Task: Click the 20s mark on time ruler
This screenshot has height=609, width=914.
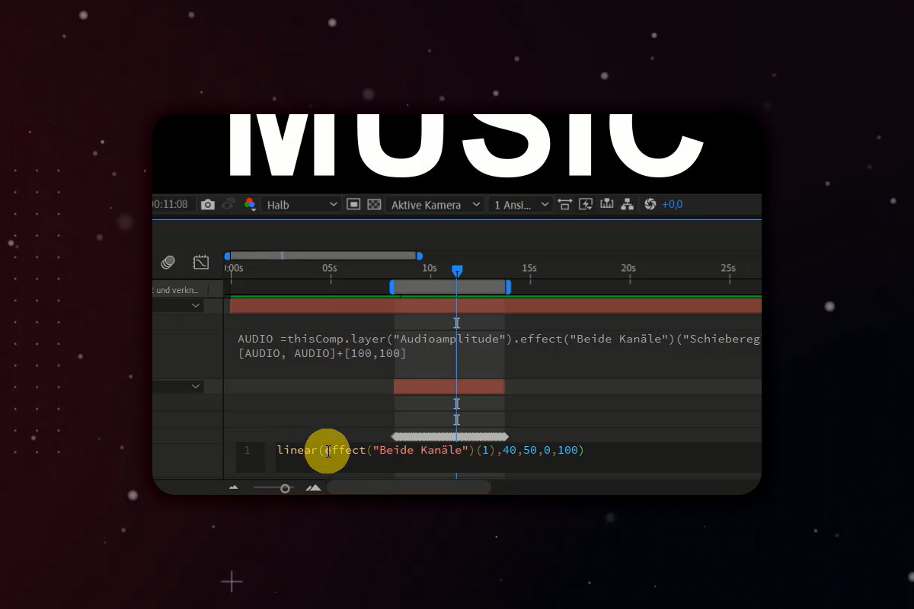Action: pyautogui.click(x=628, y=268)
